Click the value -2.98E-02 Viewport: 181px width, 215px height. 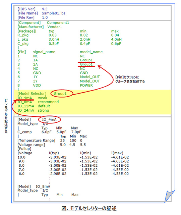58,174
